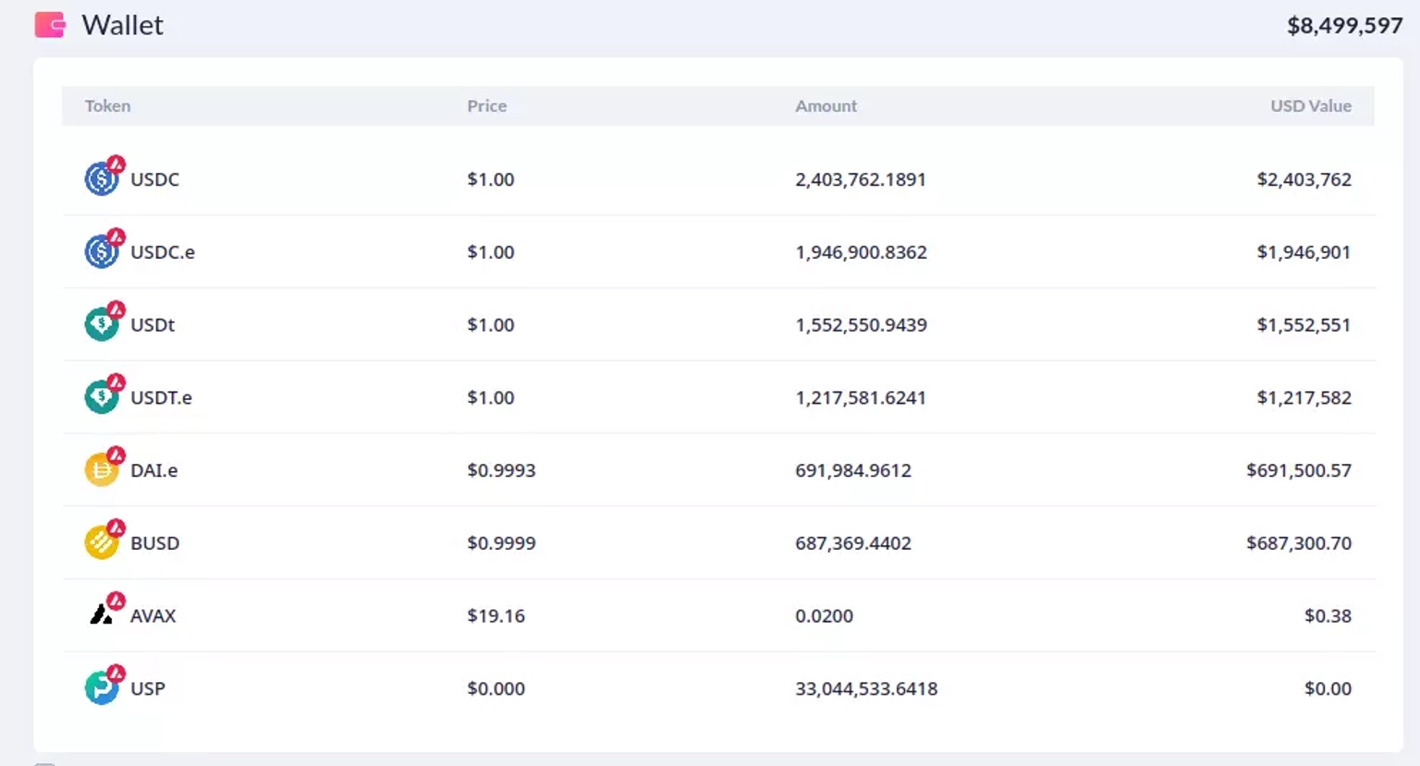The height and width of the screenshot is (766, 1420).
Task: Click the BUSD value $687,300.70
Action: click(1299, 543)
